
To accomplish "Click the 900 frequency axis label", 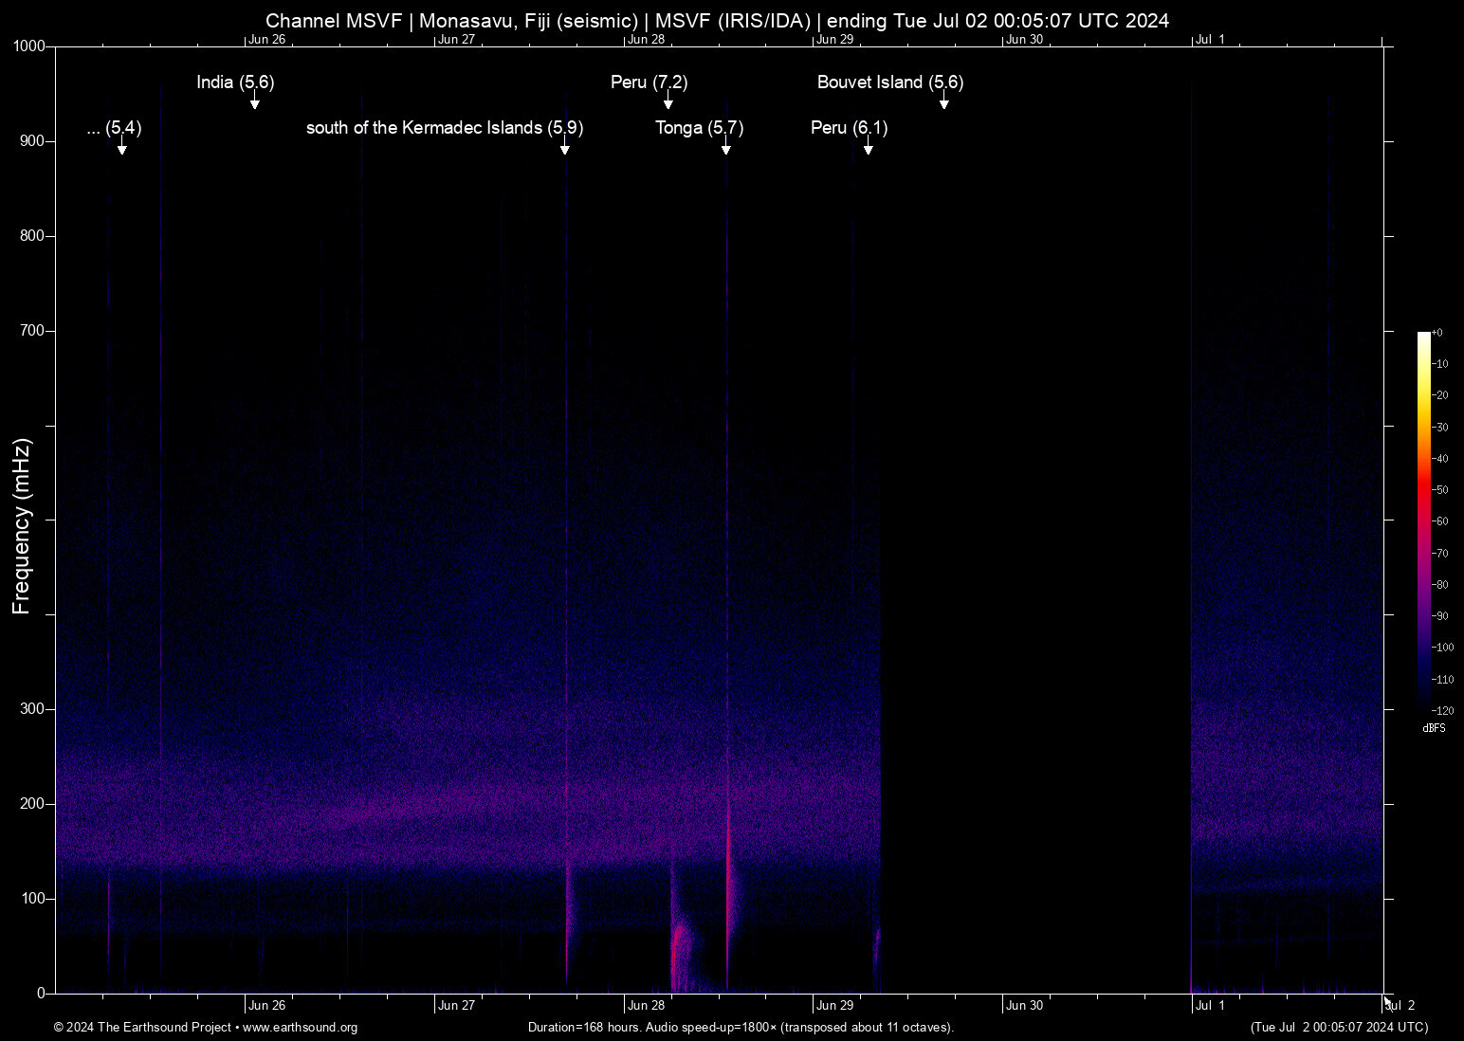I will click(33, 141).
